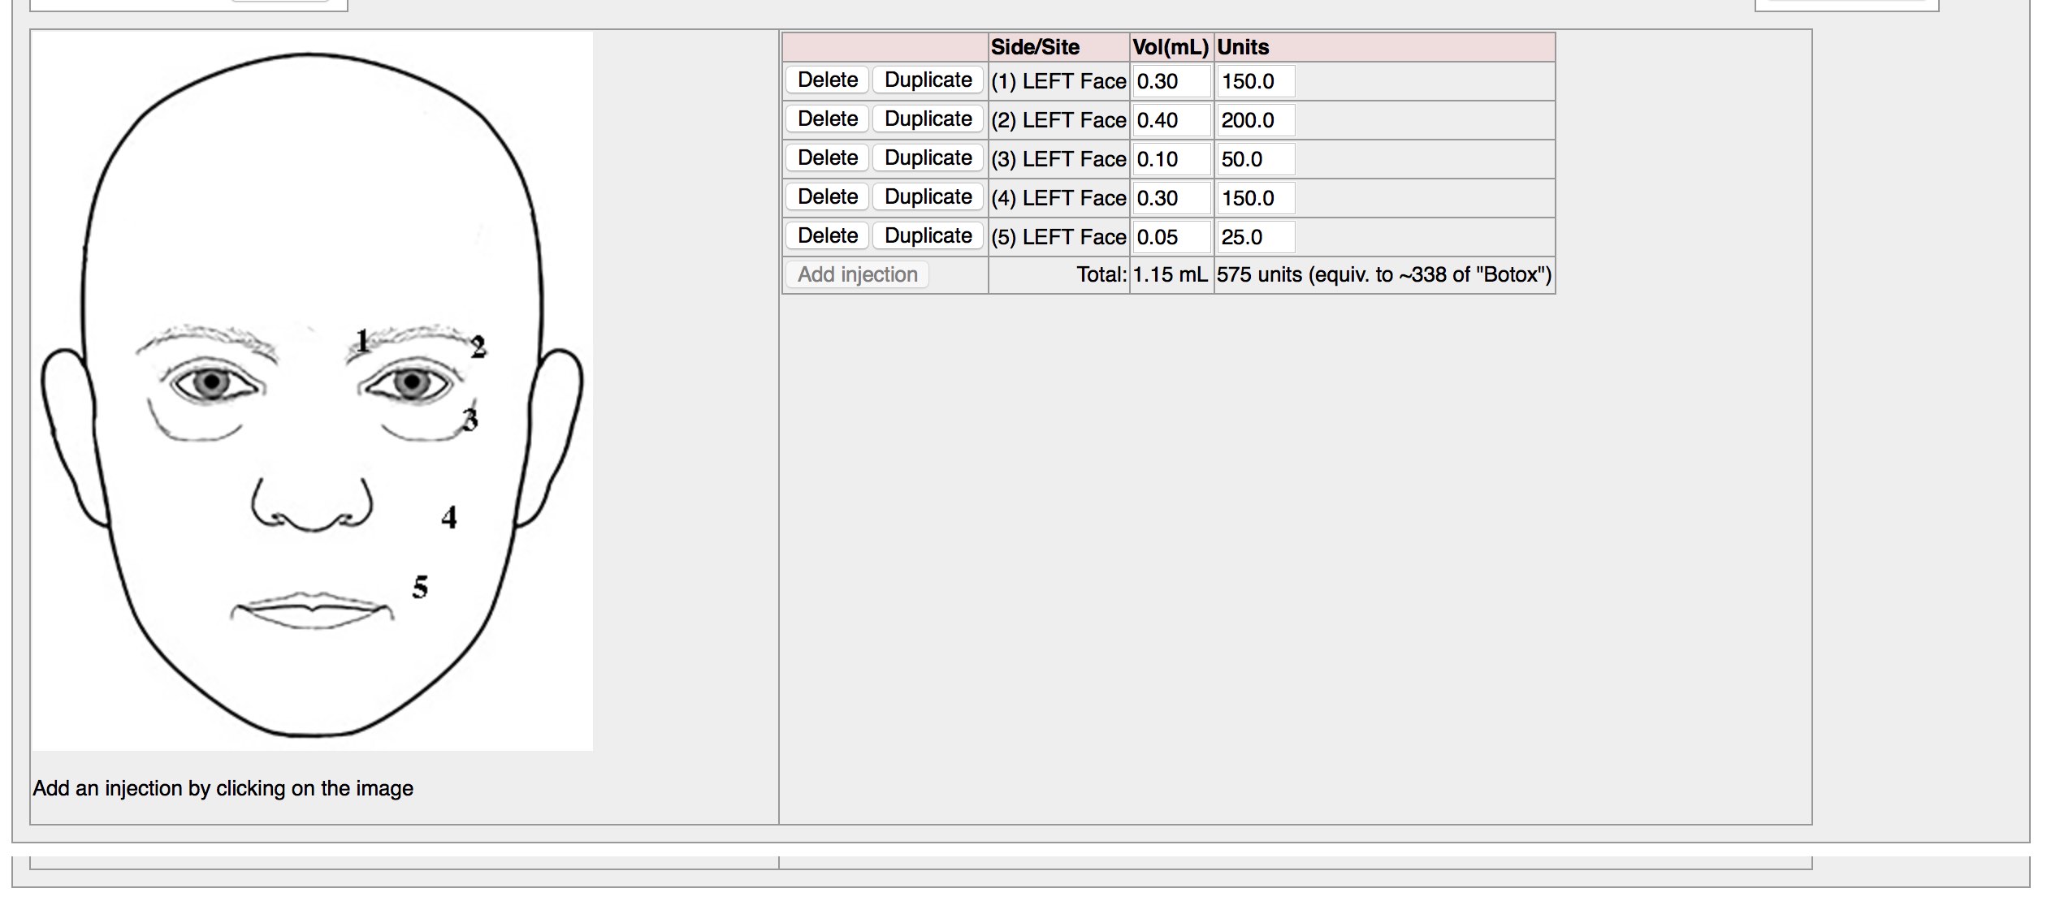Click injection marker 4 on cheek
The width and height of the screenshot is (2047, 901).
click(x=449, y=517)
